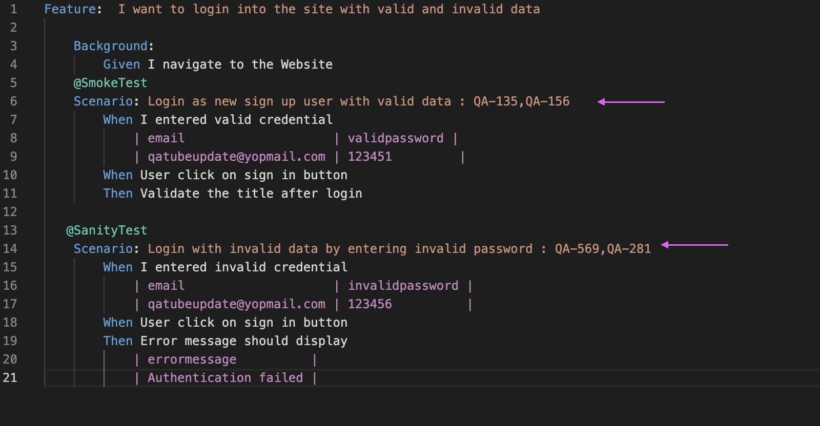Click the Authentication failed table cell
Image resolution: width=820 pixels, height=426 pixels.
click(225, 378)
